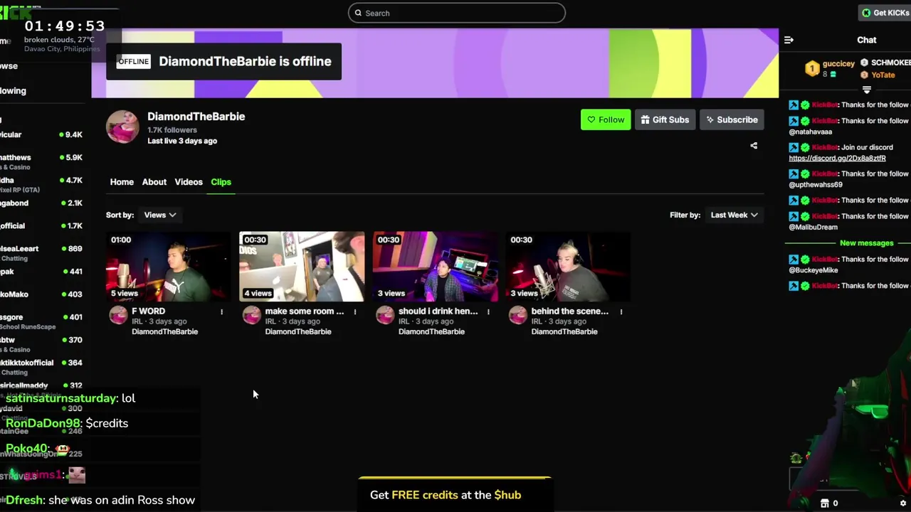This screenshot has height=512, width=911.
Task: Click the New messages divider in chat
Action: tap(866, 243)
